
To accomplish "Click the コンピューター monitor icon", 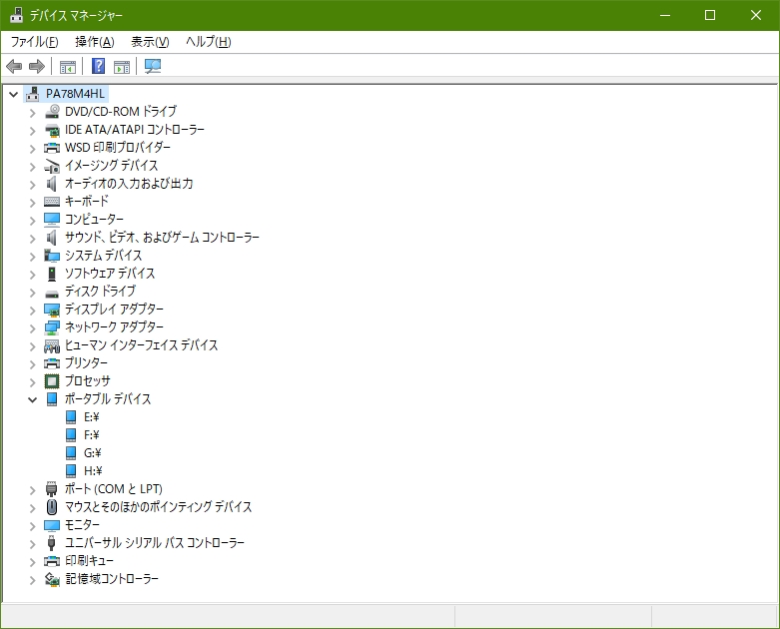I will 52,220.
